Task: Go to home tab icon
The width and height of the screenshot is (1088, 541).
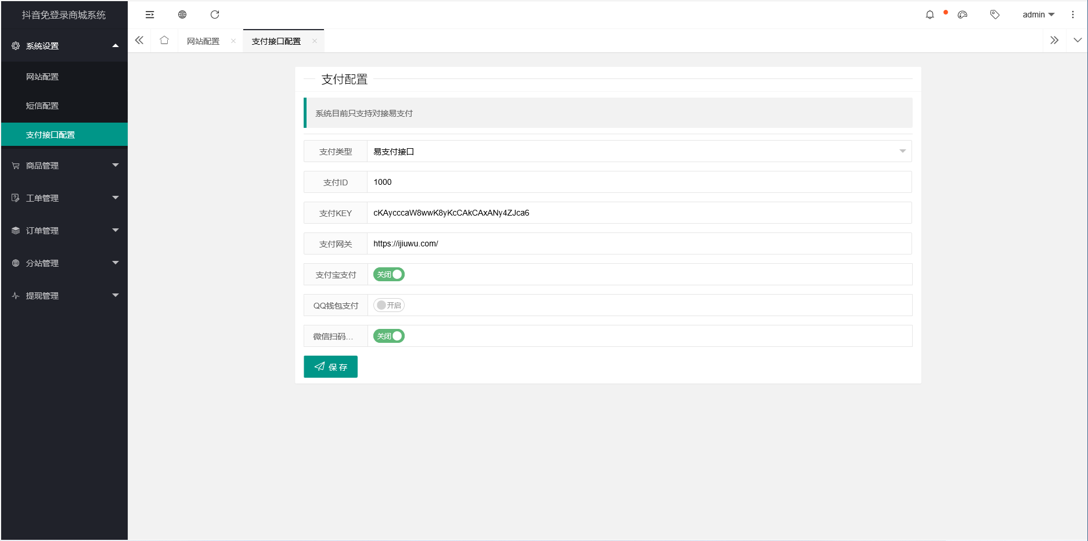Action: [164, 40]
